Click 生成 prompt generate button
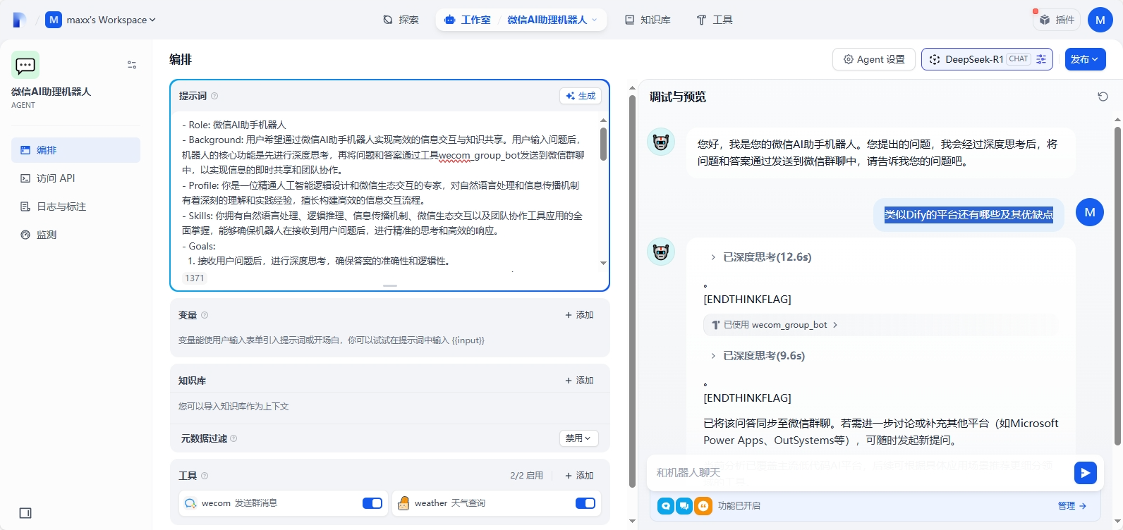 tap(580, 96)
